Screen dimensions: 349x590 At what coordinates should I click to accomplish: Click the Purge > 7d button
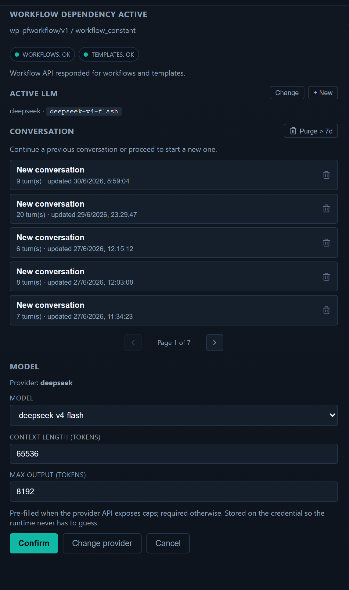click(x=311, y=131)
